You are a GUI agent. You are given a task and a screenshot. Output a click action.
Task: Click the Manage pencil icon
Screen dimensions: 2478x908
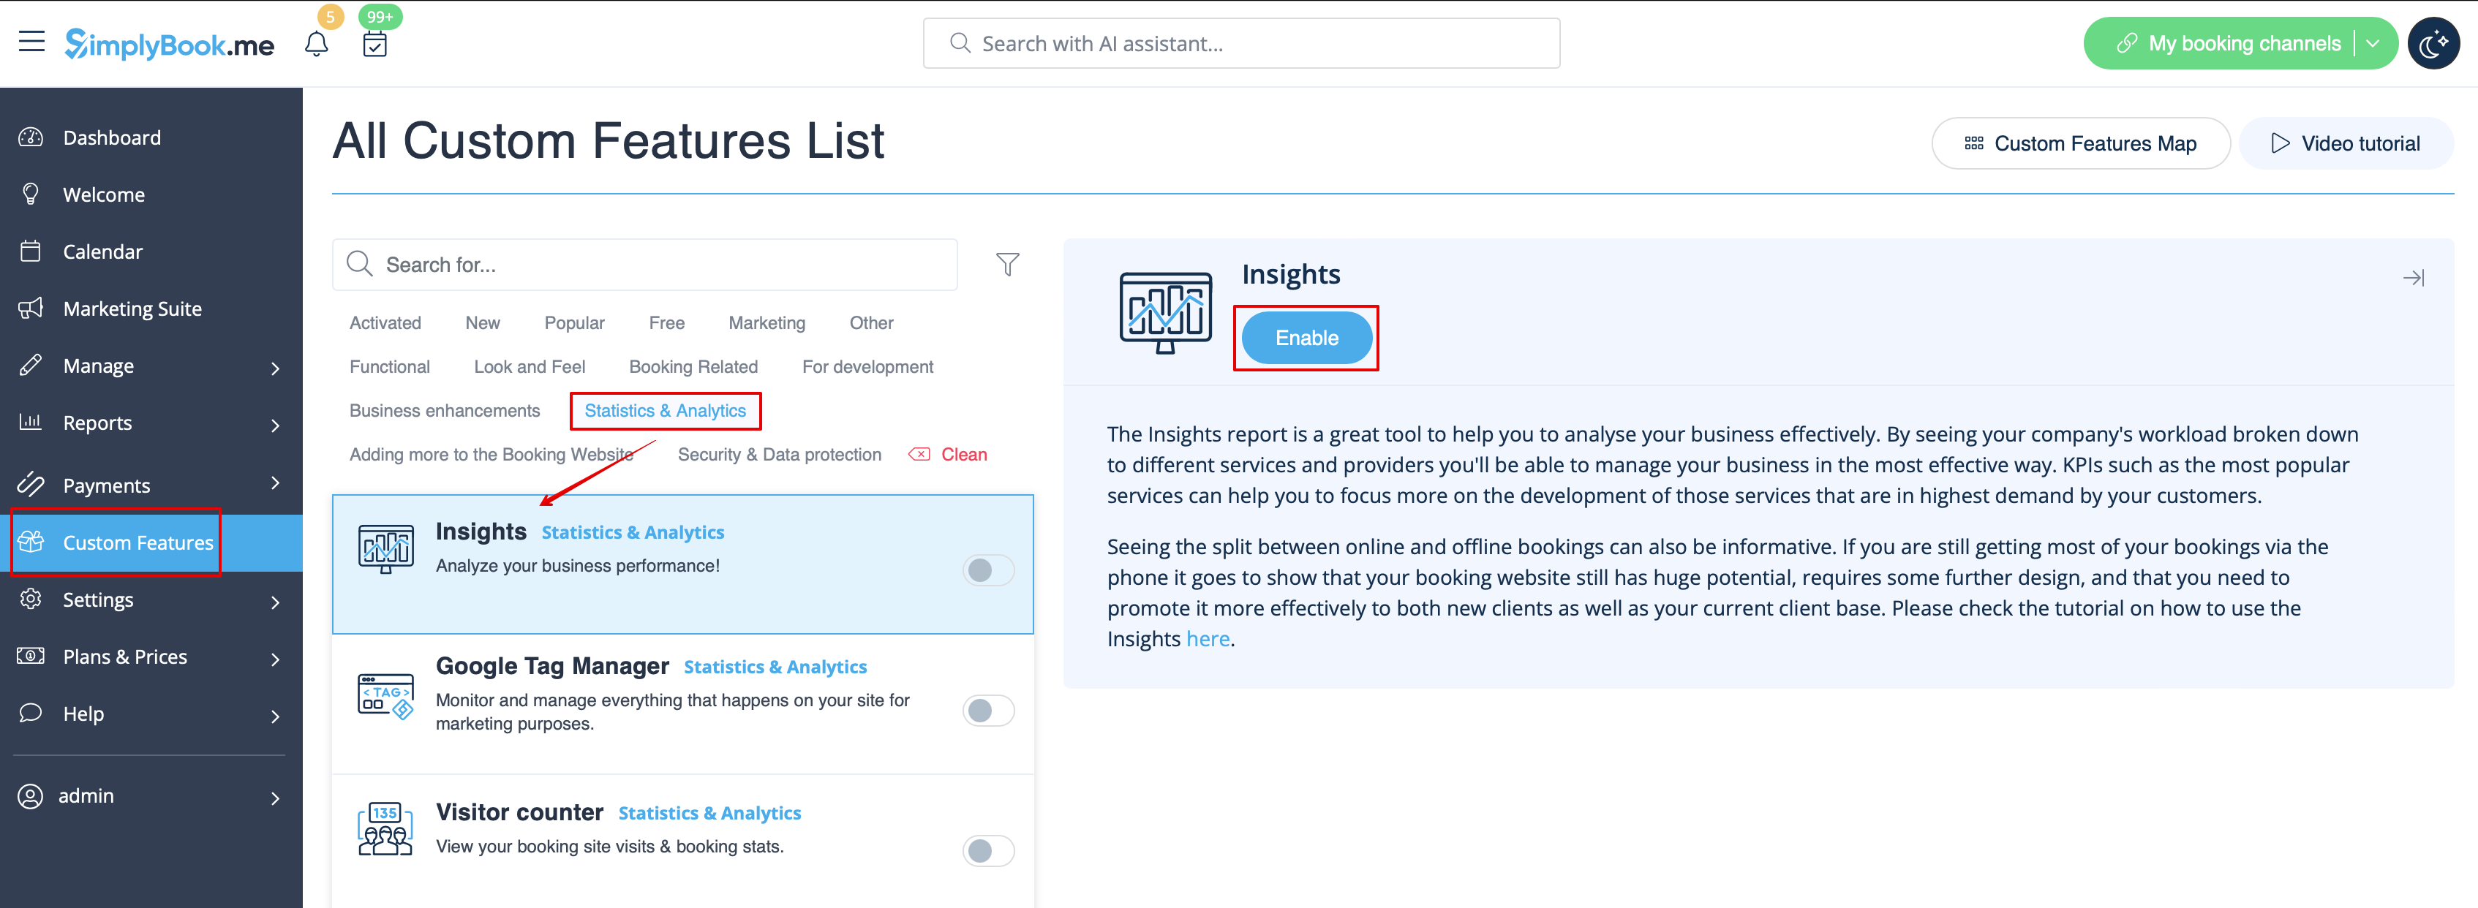pos(31,366)
